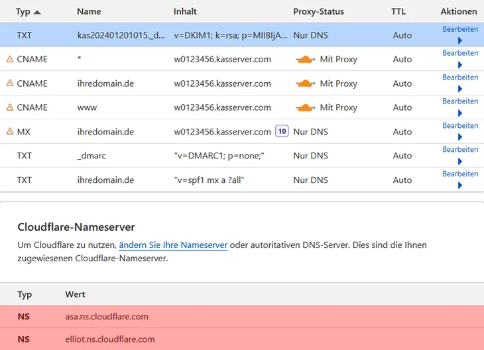Expand the www CNAME record arrow
Viewport: 484px width, 350px height.
[460, 113]
